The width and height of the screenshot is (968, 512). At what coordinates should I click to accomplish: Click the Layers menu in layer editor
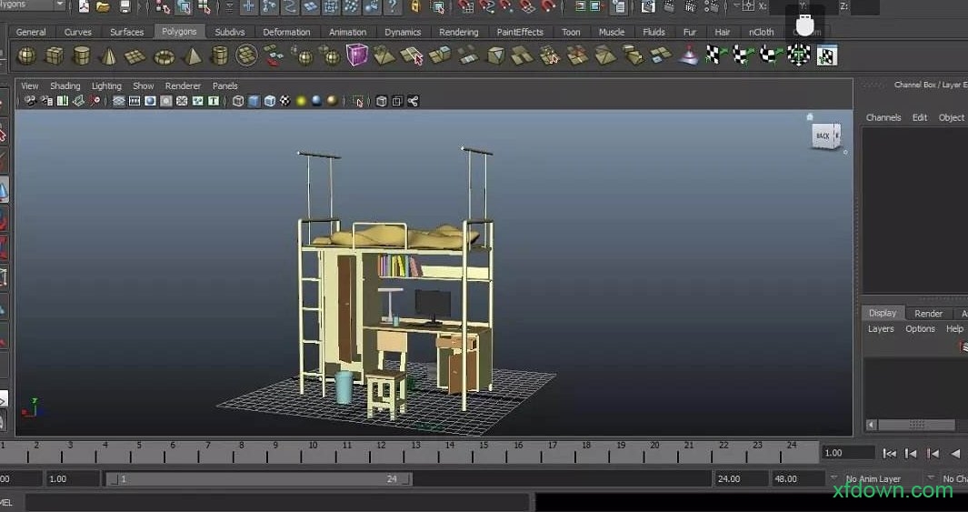click(881, 329)
